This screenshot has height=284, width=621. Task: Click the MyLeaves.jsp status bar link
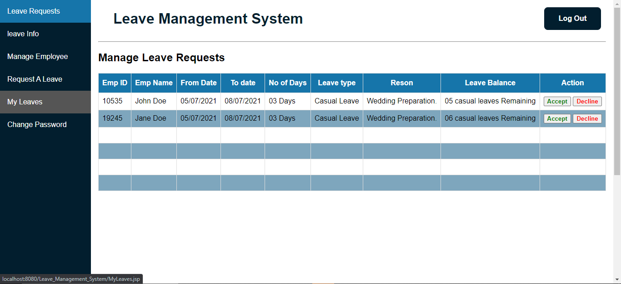[x=70, y=279]
